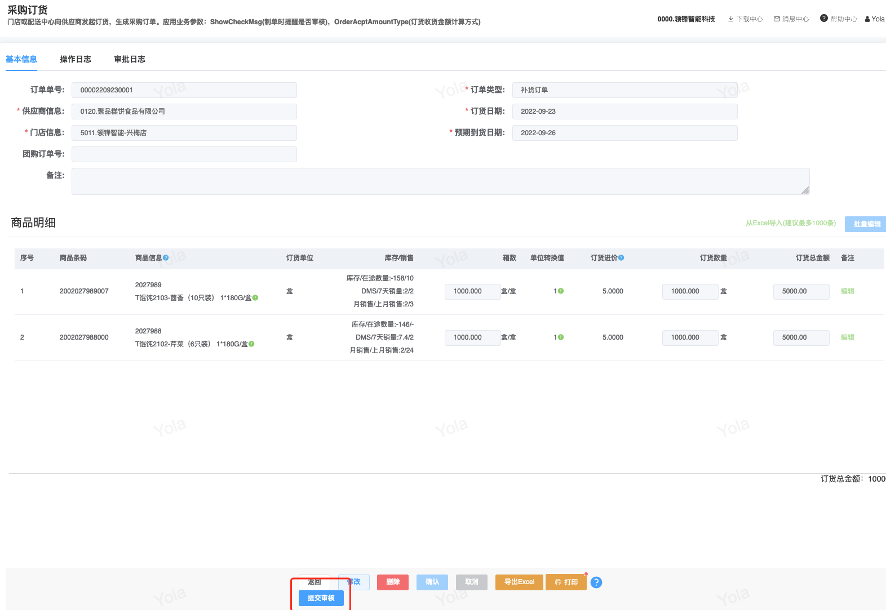Click the 备注 text area

pyautogui.click(x=440, y=181)
